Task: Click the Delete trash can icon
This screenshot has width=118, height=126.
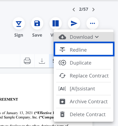Action: click(62, 114)
